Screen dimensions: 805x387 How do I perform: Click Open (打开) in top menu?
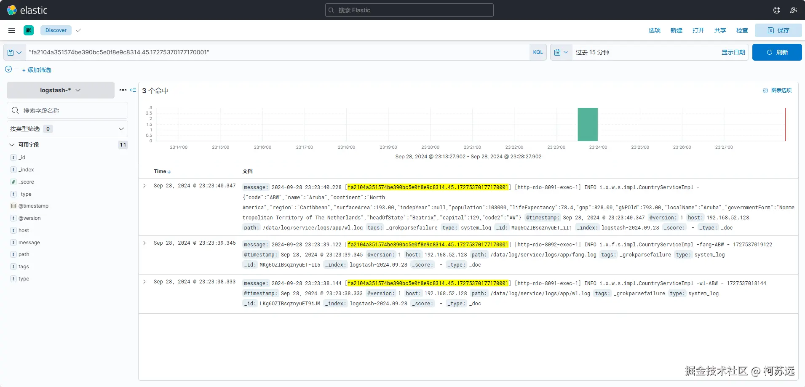(x=698, y=30)
